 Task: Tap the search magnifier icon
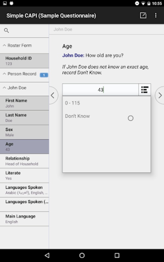[x=6, y=30]
